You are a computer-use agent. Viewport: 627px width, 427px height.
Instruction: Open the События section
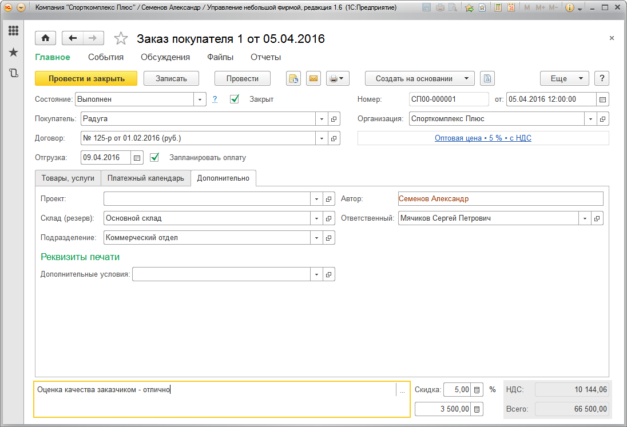point(106,57)
